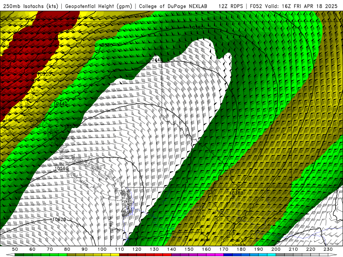Click the 60 value on the color scale
Viewport: 343px width, 257px height.
click(33, 249)
